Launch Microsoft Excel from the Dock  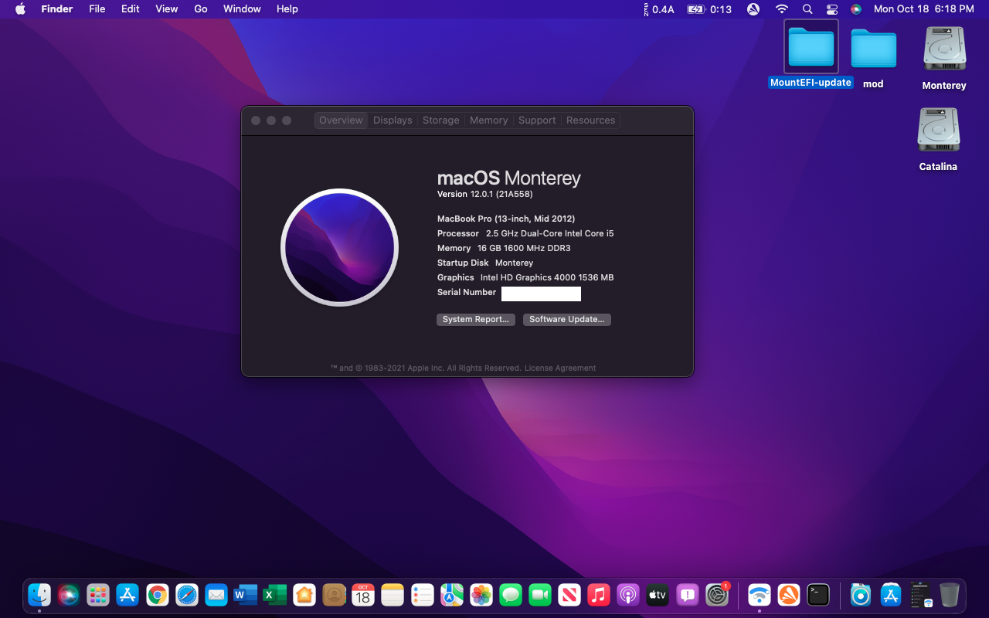(275, 595)
